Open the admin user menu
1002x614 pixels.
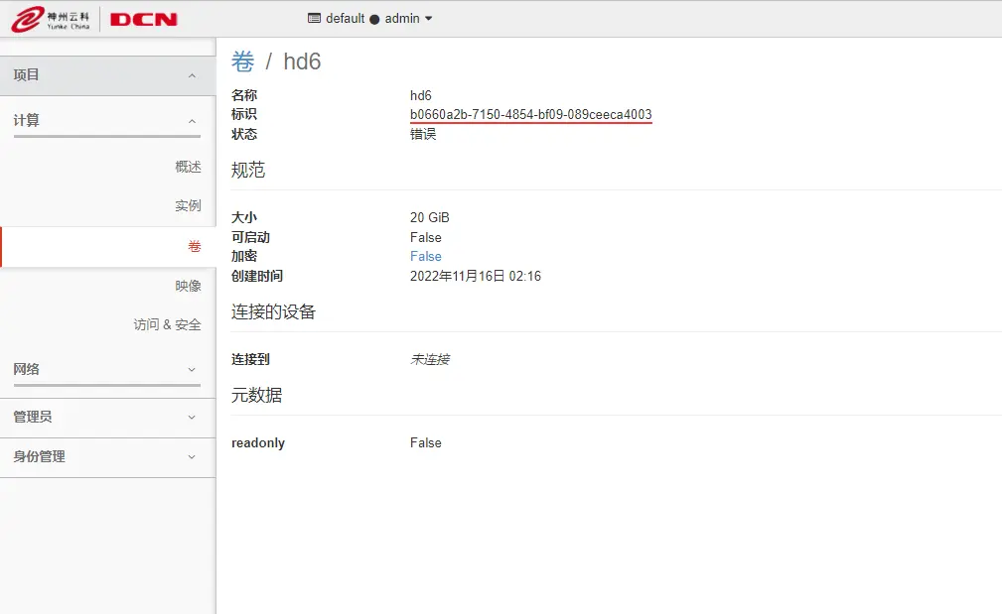(x=401, y=18)
